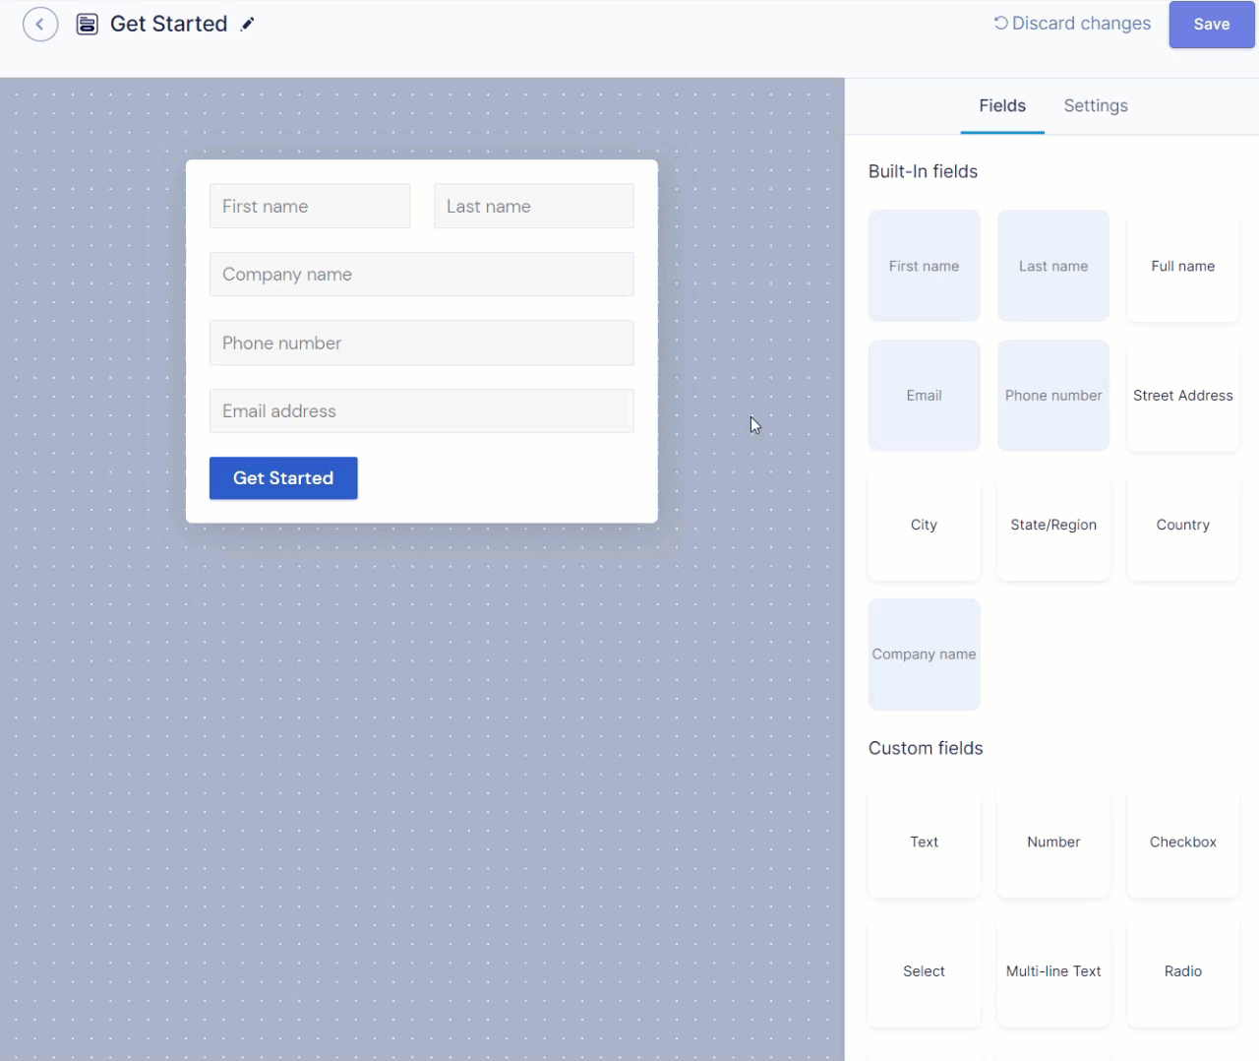Viewport: 1259px width, 1061px height.
Task: Focus the Phone number input in form
Action: tap(422, 343)
